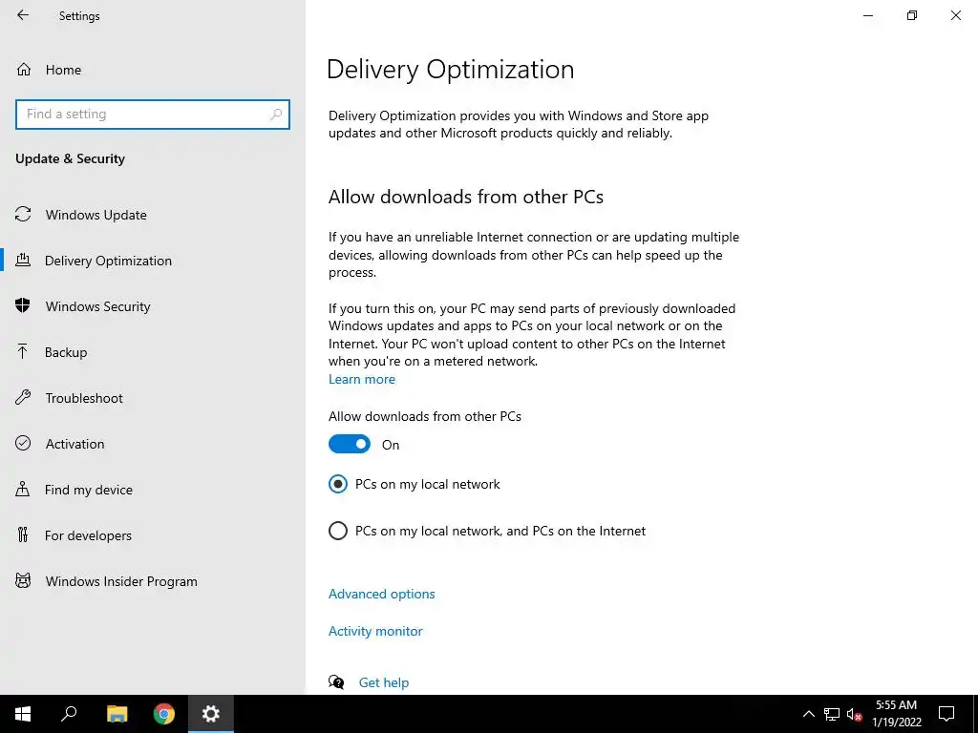Click Allow downloads from other PCs heading
Image resolution: width=978 pixels, height=733 pixels.
coord(466,197)
